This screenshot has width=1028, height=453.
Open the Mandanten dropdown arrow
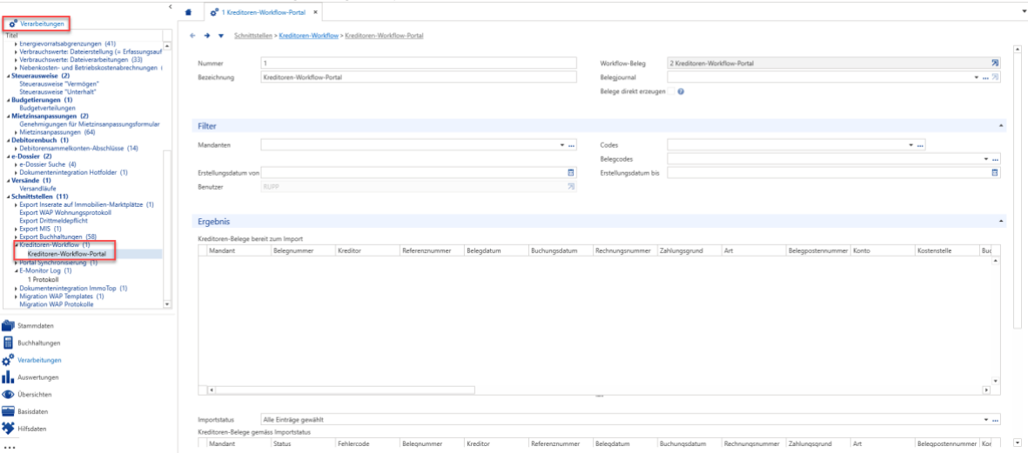[561, 144]
